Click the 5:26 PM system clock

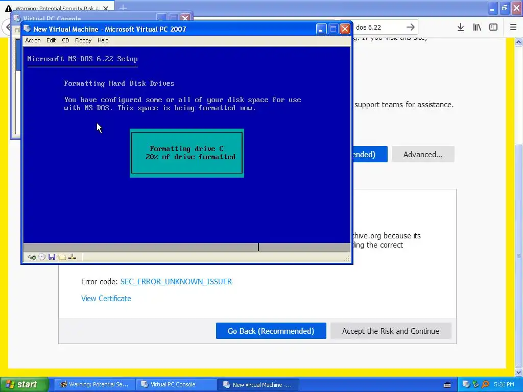click(504, 384)
